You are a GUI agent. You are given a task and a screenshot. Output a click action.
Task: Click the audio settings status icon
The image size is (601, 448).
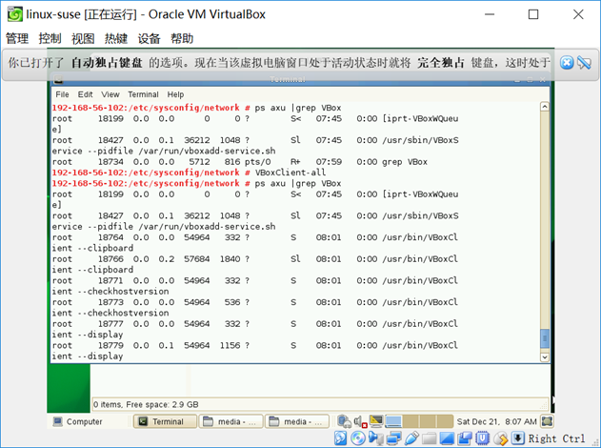point(375,438)
